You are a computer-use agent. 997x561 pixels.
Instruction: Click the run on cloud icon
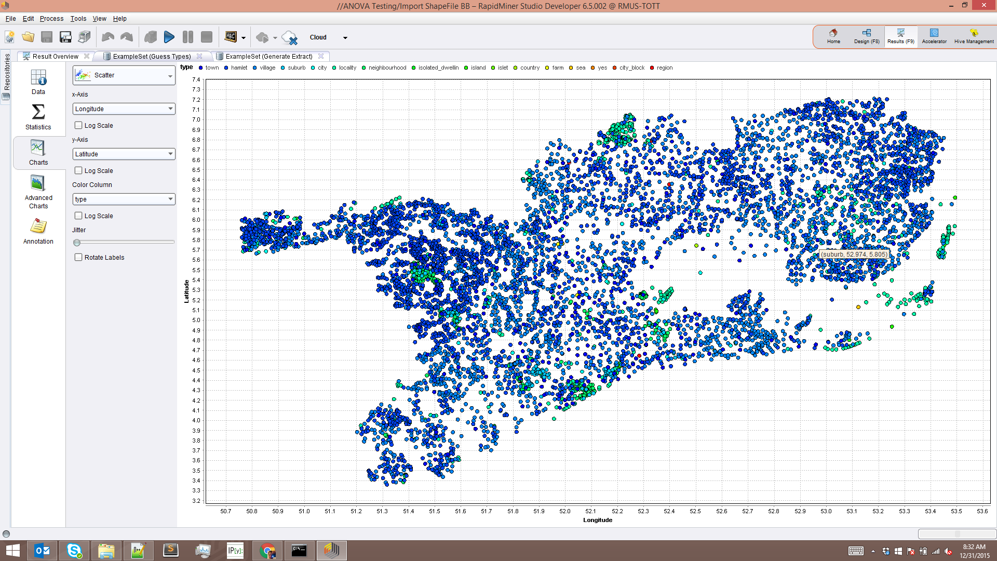[x=263, y=37]
